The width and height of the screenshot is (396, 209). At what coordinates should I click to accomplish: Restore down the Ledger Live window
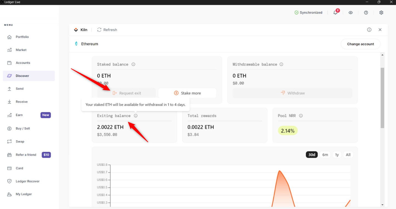tap(379, 2)
